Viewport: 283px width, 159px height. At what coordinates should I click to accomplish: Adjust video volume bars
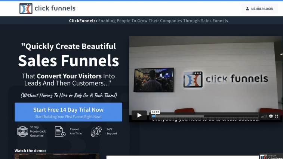coord(264,116)
